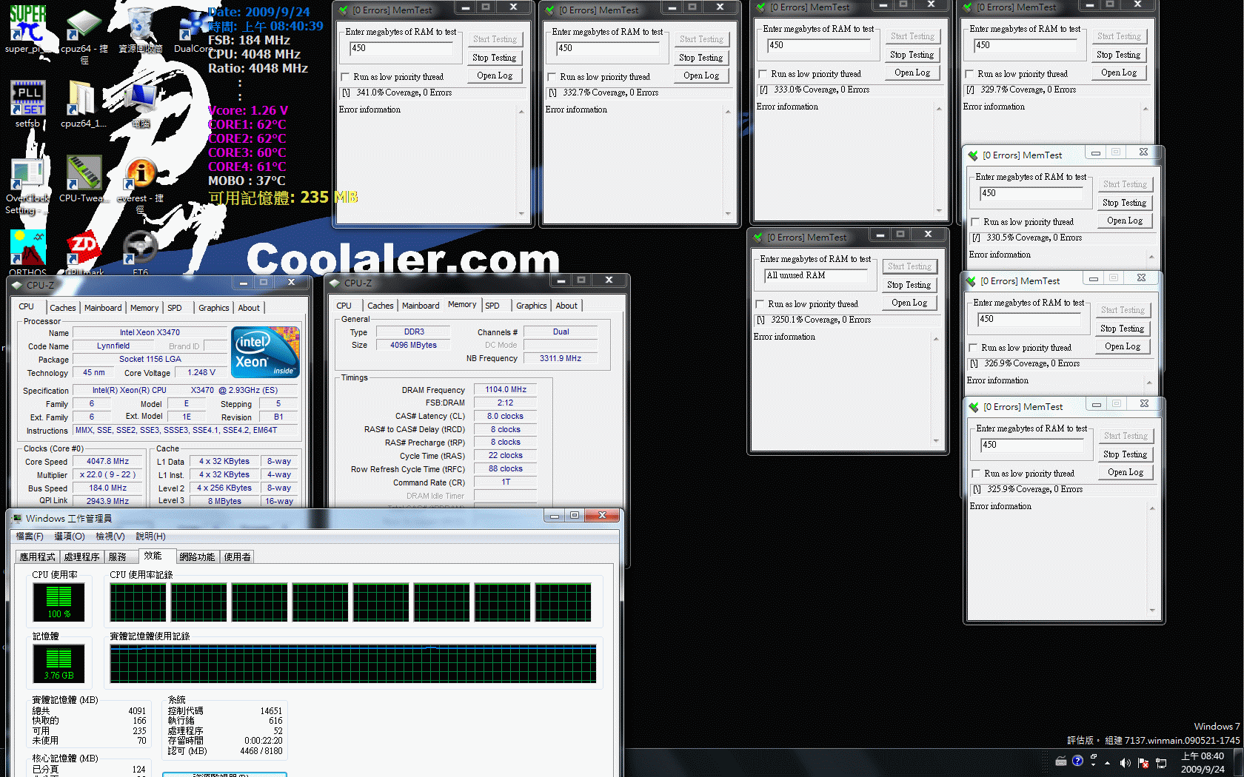Switch to 處理程序 tab in Task Manager
Screen dimensions: 1244x777
(81, 557)
